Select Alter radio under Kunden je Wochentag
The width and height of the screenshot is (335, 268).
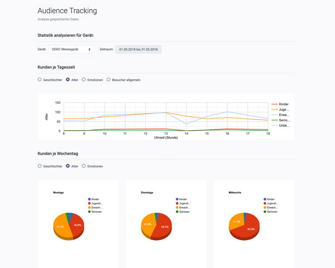(x=68, y=166)
